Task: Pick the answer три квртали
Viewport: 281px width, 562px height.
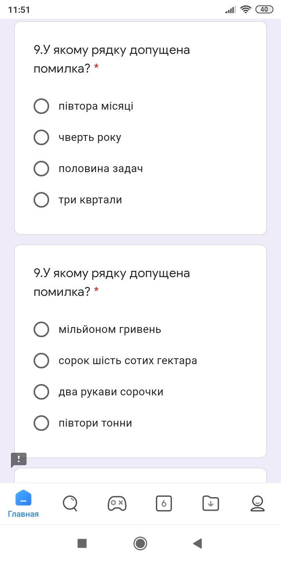Action: (41, 200)
